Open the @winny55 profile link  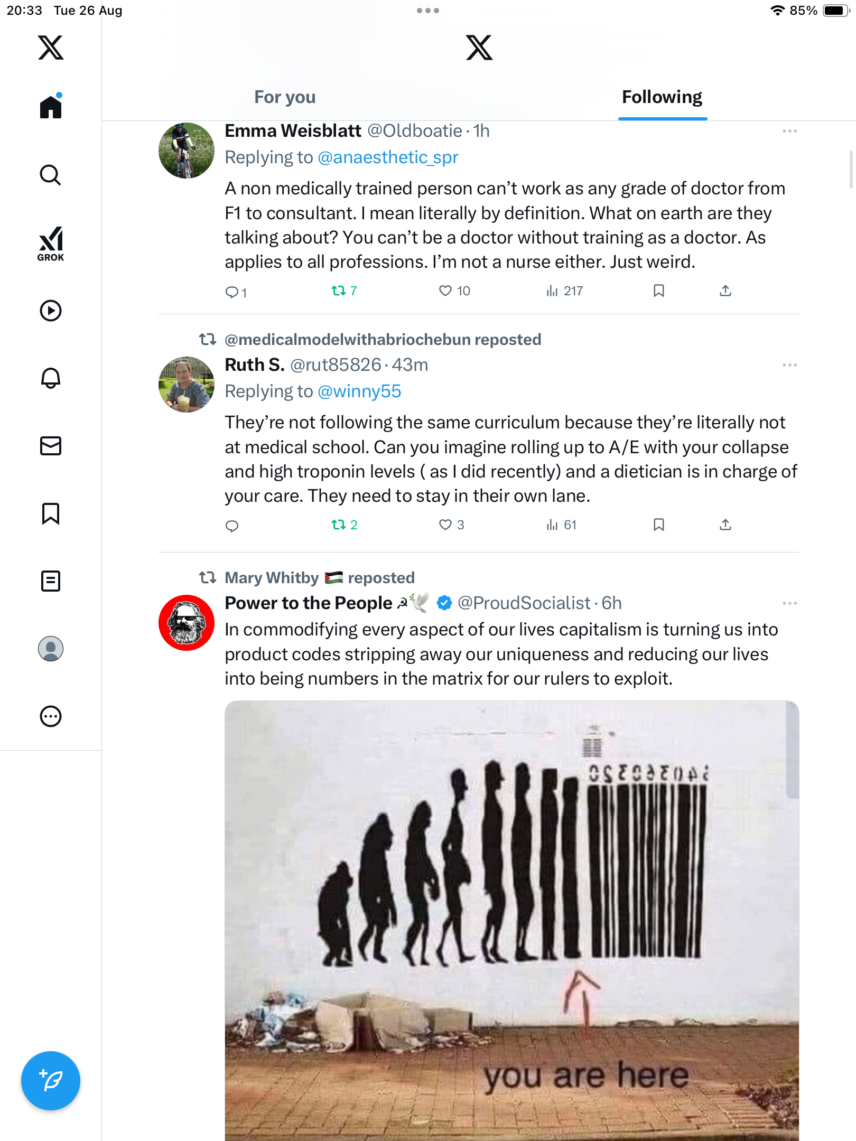tap(359, 391)
